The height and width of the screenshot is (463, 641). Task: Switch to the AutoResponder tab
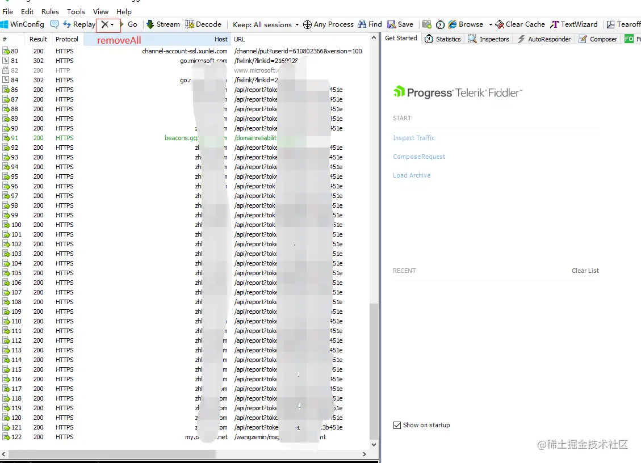pos(544,39)
